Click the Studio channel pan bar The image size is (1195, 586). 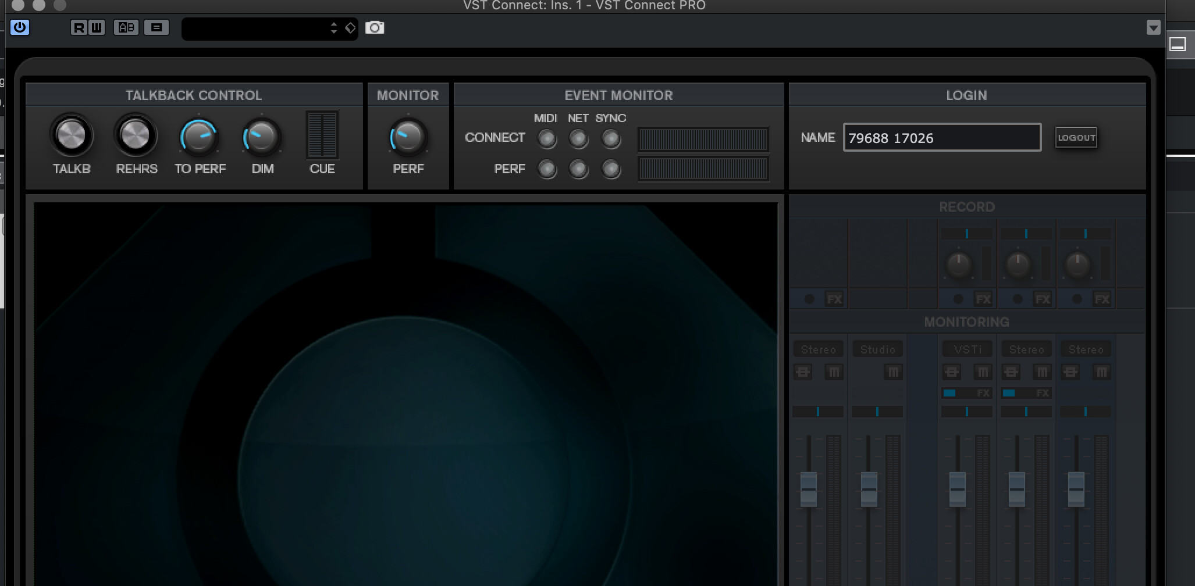(x=877, y=412)
